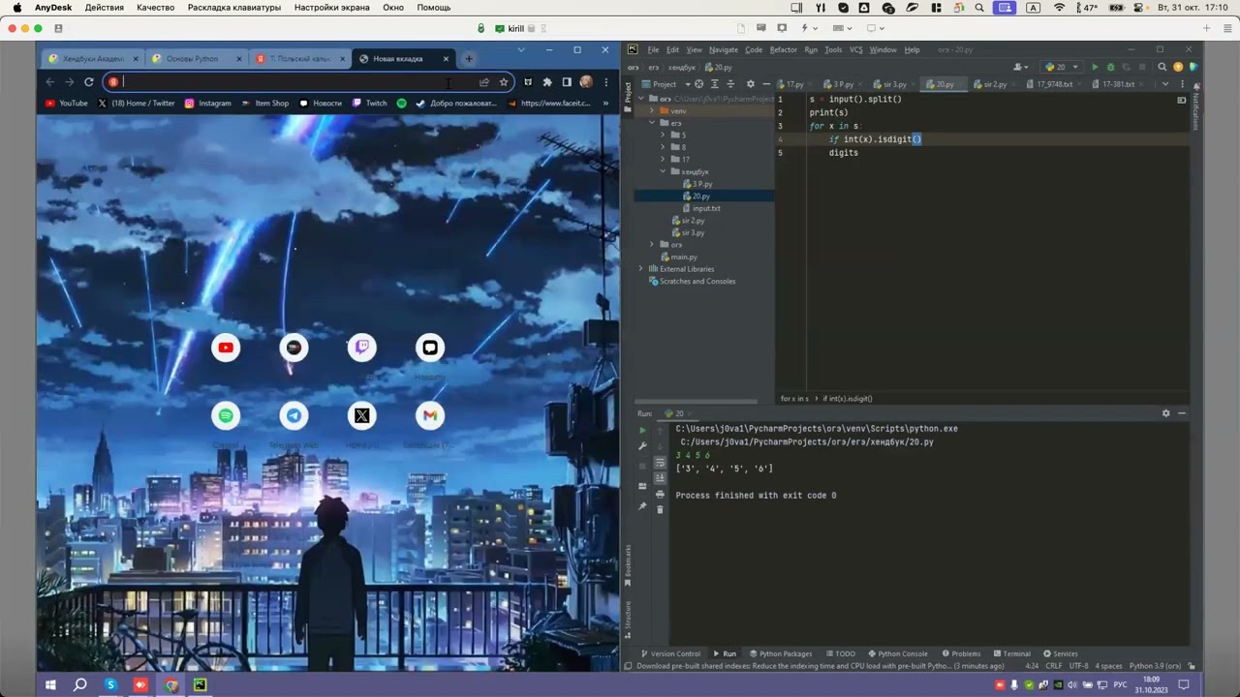Image resolution: width=1240 pixels, height=697 pixels.
Task: Open Chrome profile avatar
Action: click(x=586, y=82)
